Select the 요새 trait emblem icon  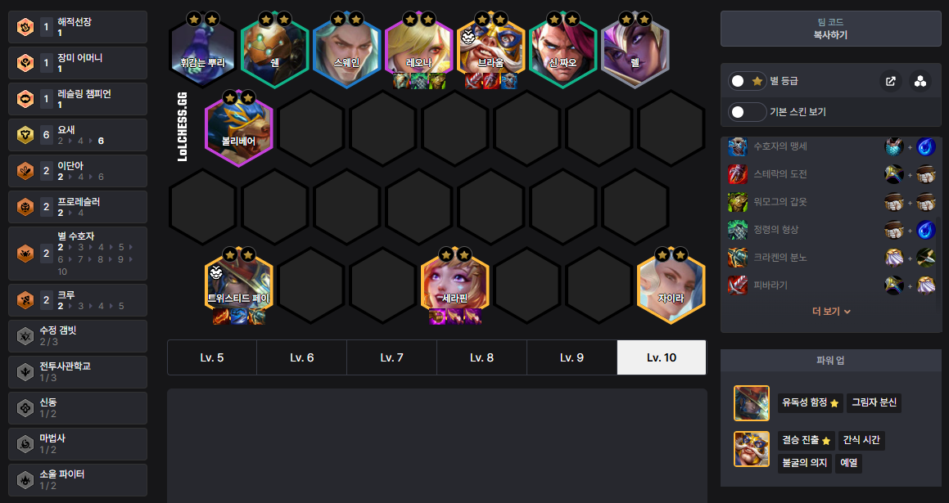click(25, 135)
